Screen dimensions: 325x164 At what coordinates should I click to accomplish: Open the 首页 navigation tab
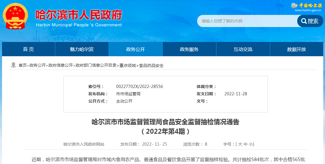point(28,49)
